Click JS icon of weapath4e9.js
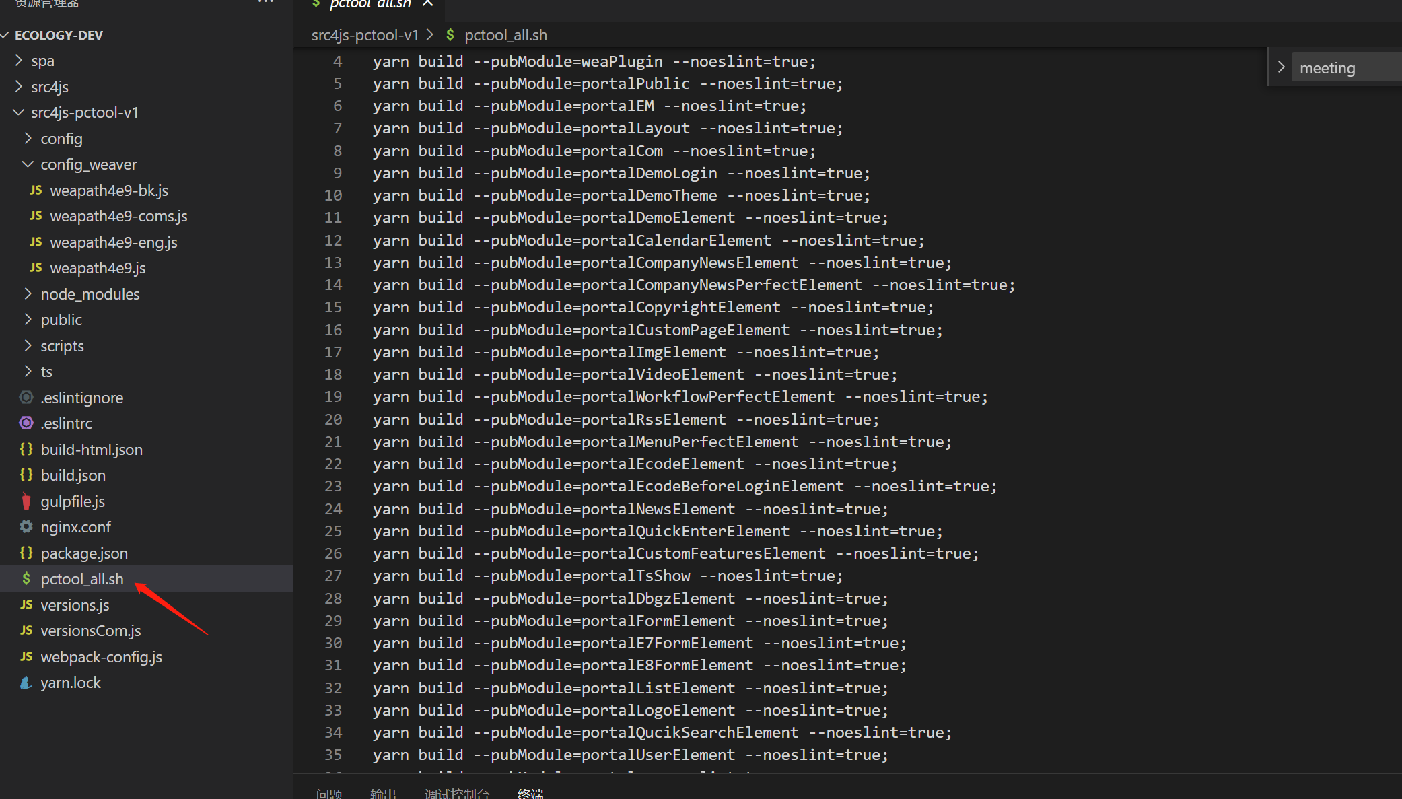 pos(36,268)
